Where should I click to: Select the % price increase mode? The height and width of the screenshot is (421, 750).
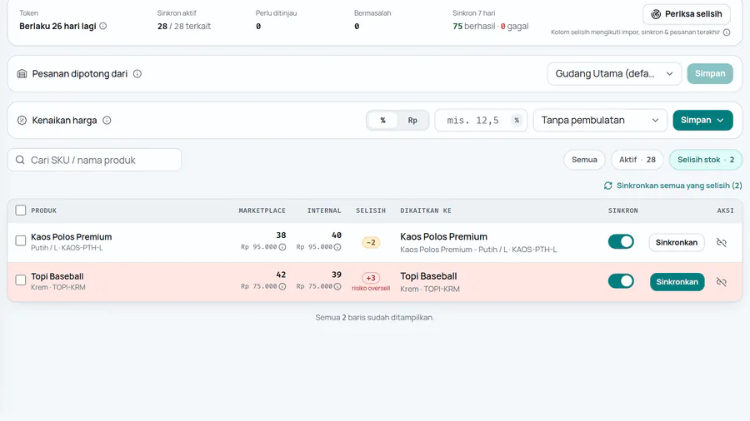[382, 121]
